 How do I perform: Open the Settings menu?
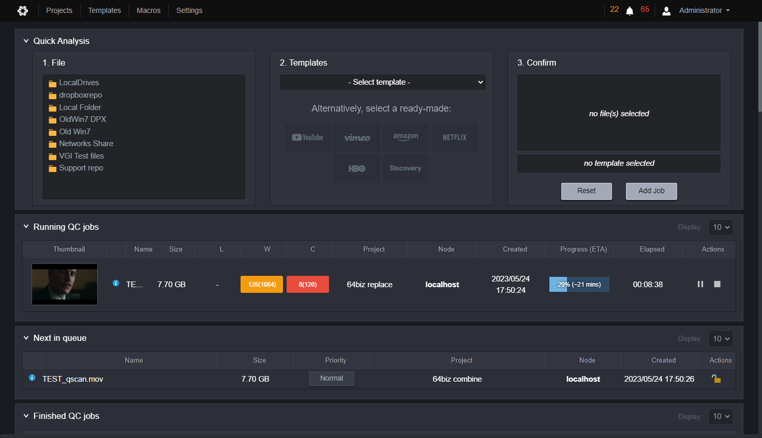point(189,10)
